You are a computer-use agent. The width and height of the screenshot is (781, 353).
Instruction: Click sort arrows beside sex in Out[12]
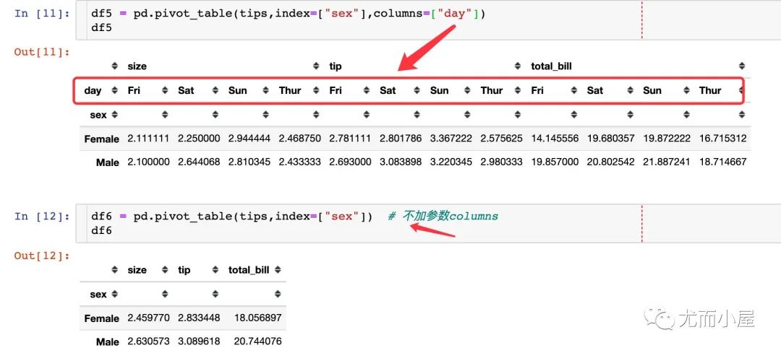click(x=114, y=295)
